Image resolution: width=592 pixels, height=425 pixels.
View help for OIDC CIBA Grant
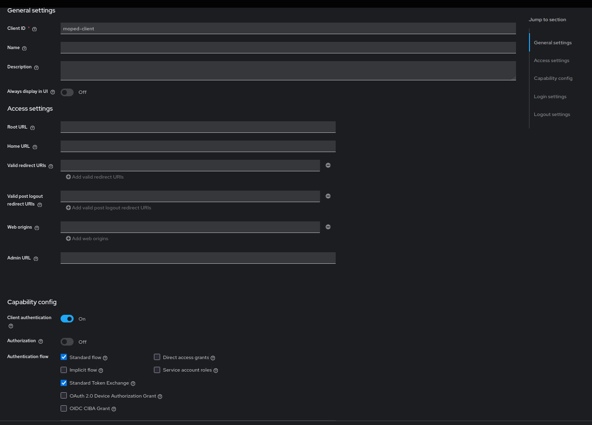113,409
